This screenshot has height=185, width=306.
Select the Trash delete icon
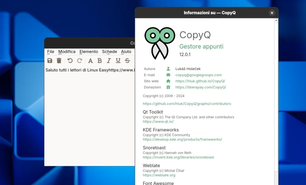coord(59,60)
